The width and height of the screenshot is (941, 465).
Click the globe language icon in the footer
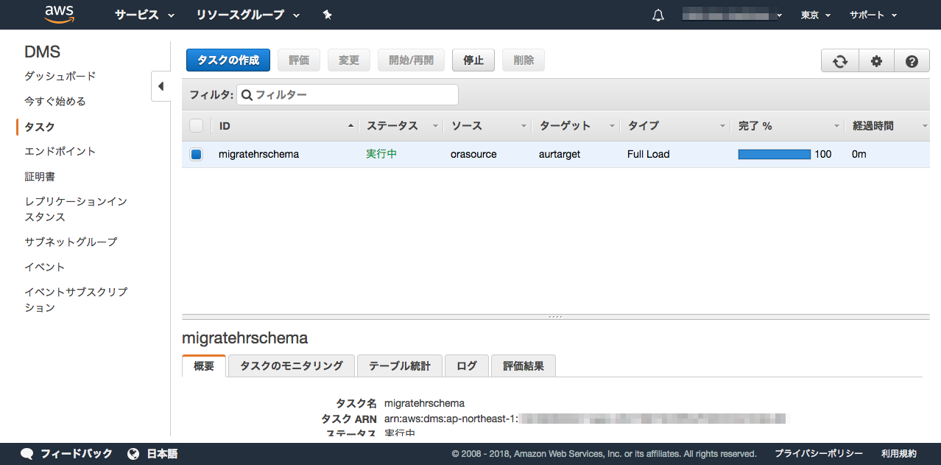click(x=133, y=454)
